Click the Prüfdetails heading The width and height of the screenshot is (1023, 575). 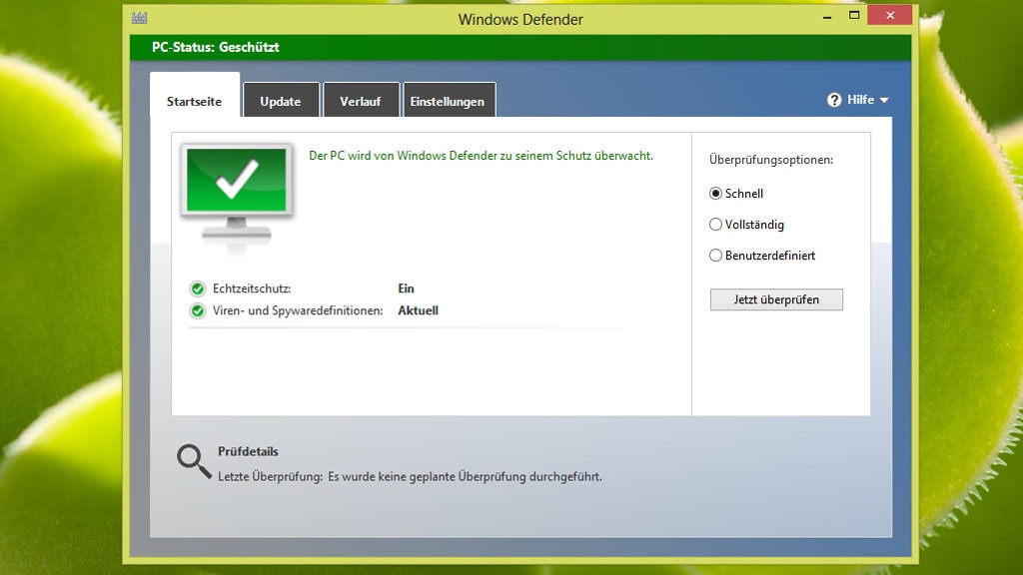pos(249,449)
